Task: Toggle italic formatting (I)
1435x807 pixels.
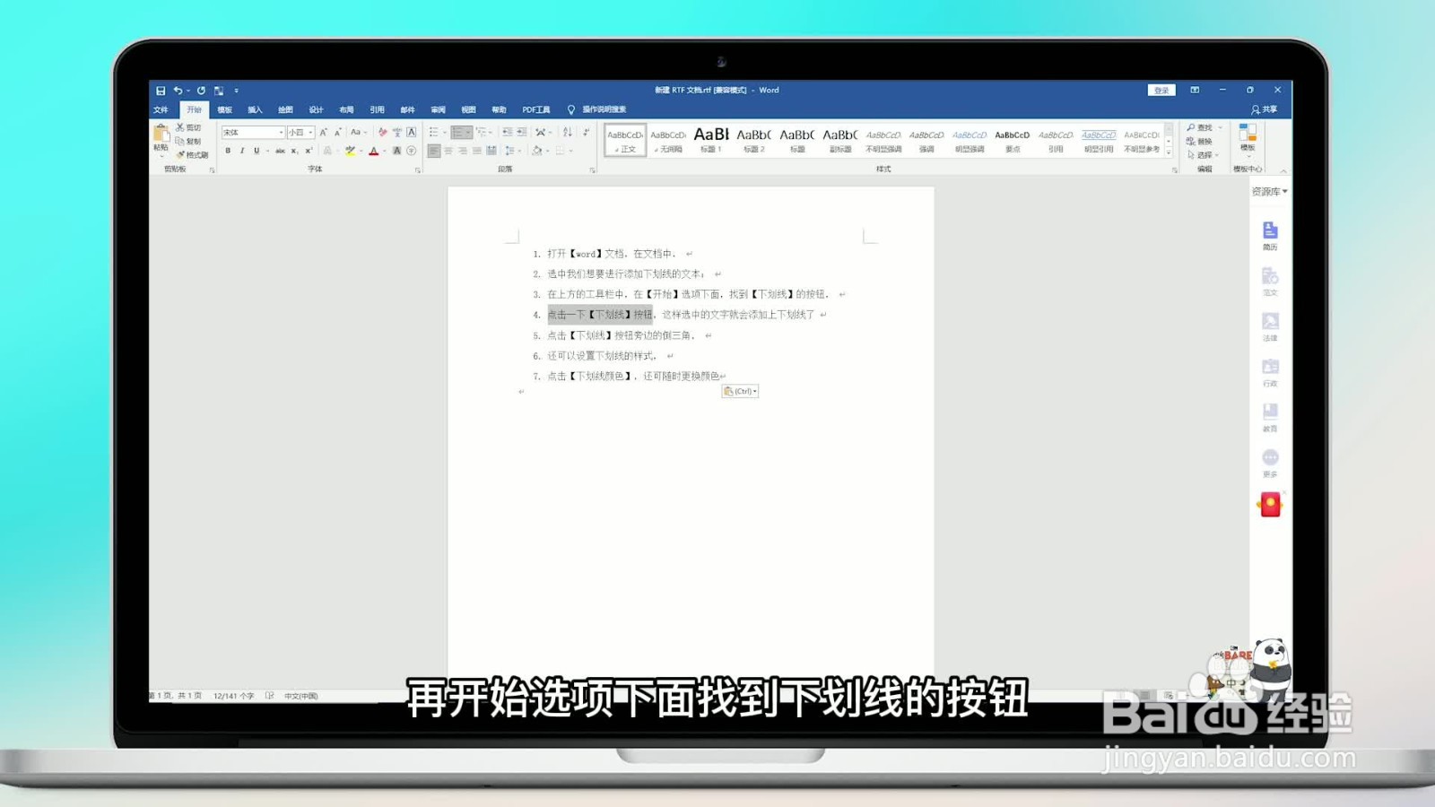Action: coord(242,151)
